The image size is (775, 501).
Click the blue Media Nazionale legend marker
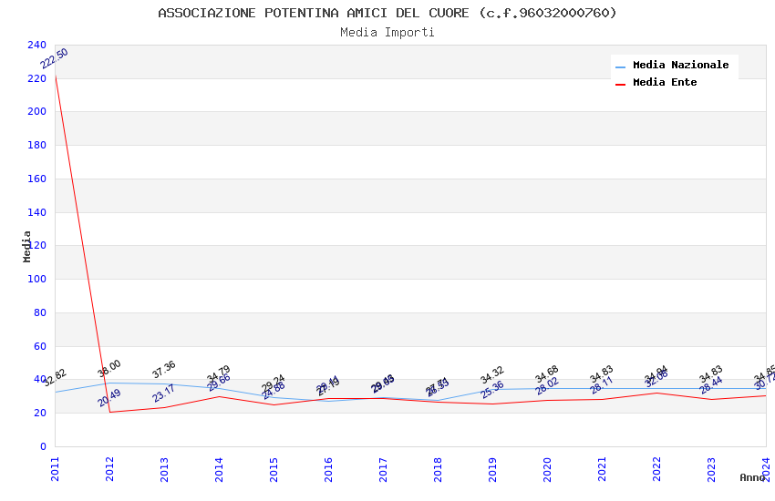click(620, 66)
